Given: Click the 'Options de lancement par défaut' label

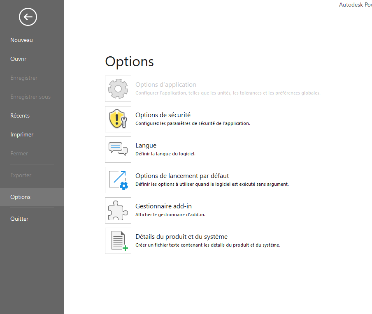Looking at the screenshot, I should [x=182, y=176].
